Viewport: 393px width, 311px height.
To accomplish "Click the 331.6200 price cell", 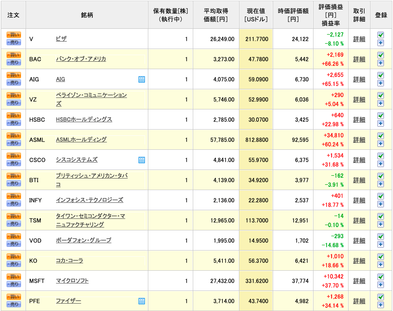I will [256, 281].
